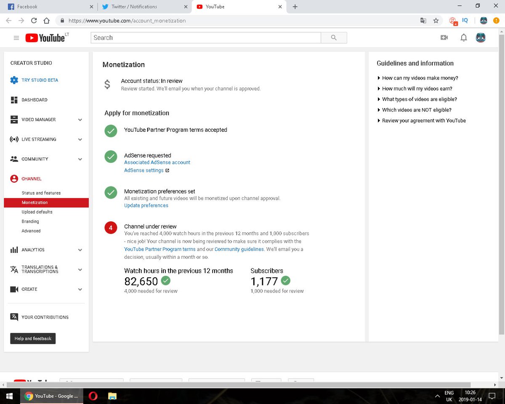This screenshot has width=505, height=404.
Task: Open the notifications bell
Action: click(464, 37)
